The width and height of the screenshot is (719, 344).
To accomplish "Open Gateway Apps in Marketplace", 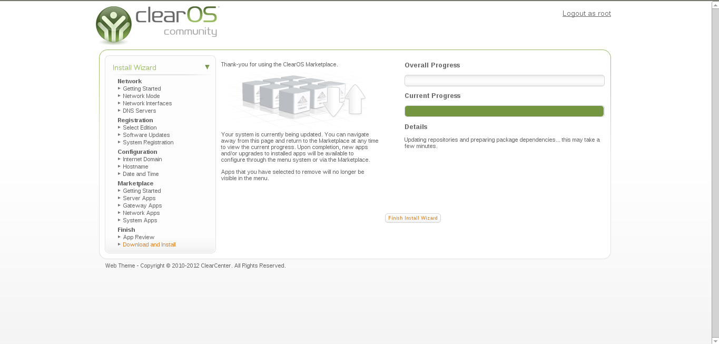I will point(142,205).
